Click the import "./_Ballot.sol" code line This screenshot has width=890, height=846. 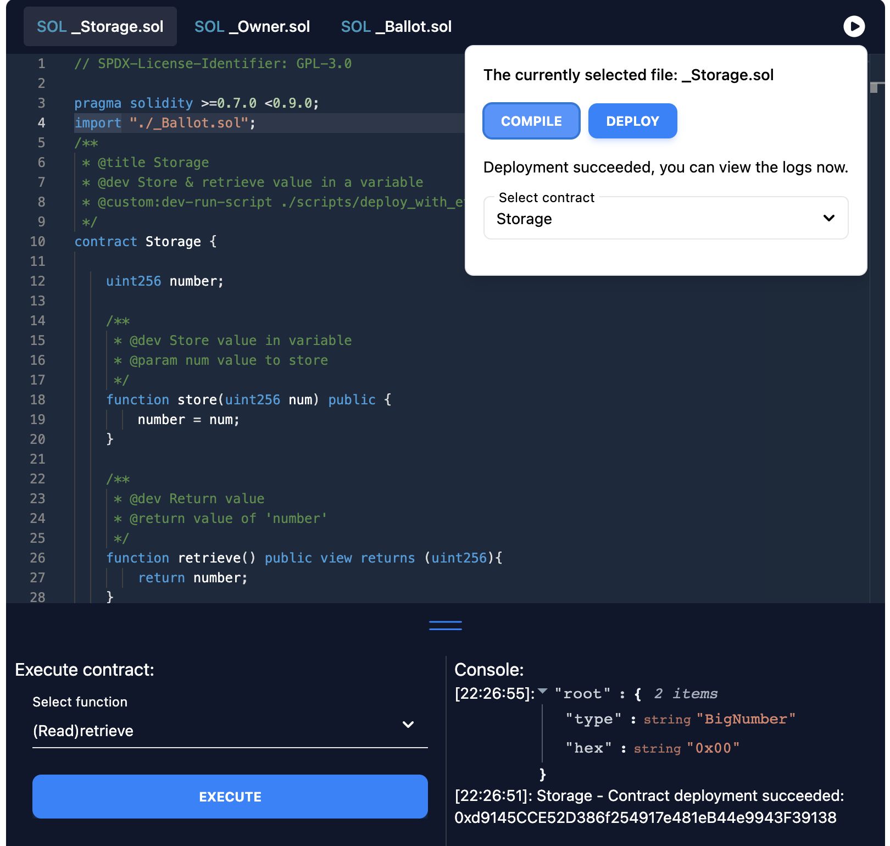point(165,123)
